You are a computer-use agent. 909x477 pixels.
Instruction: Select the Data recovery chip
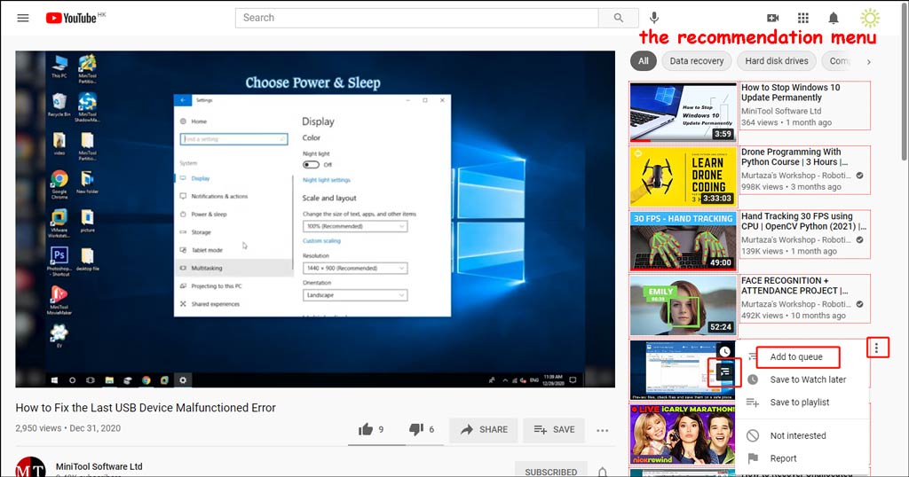pos(696,61)
